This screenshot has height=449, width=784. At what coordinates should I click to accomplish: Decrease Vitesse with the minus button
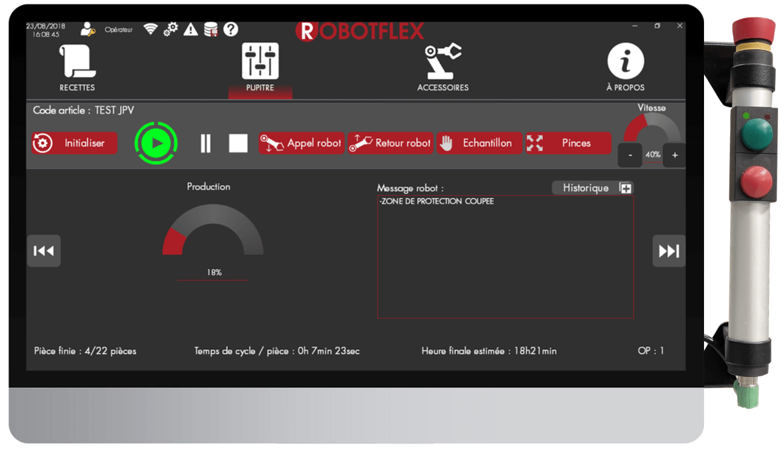(x=630, y=156)
